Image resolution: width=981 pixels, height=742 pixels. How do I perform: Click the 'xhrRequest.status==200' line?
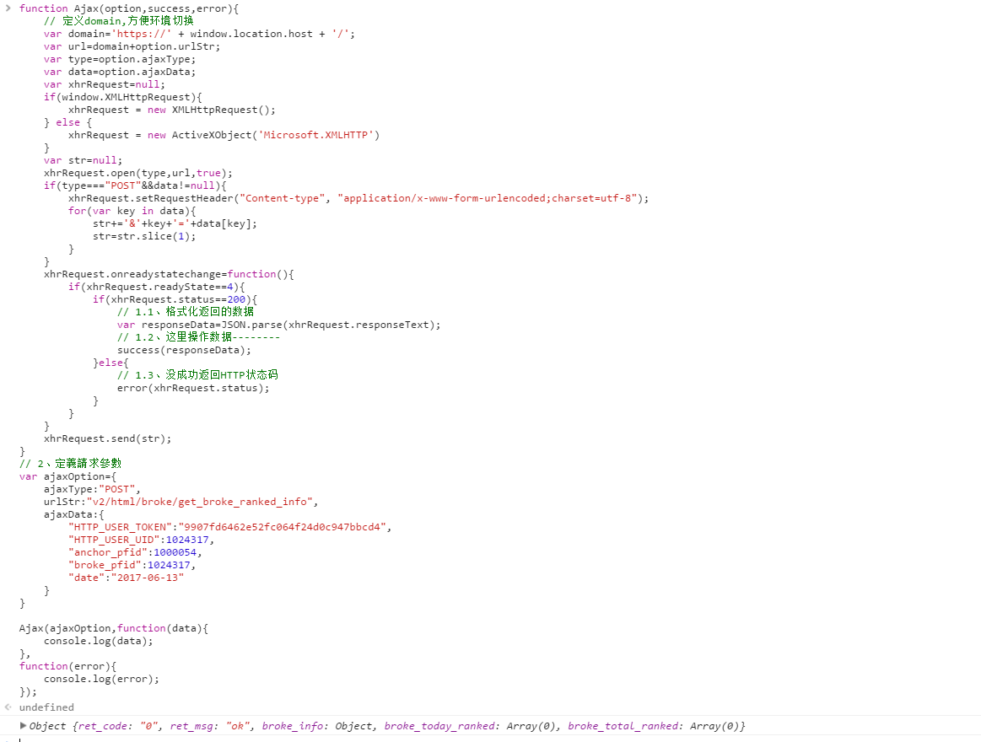coord(175,299)
